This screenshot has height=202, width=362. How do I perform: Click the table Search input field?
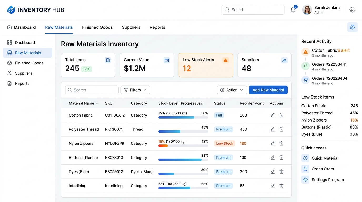pos(92,90)
